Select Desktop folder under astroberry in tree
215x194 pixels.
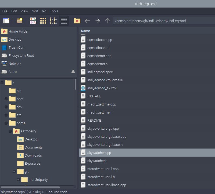27,139
